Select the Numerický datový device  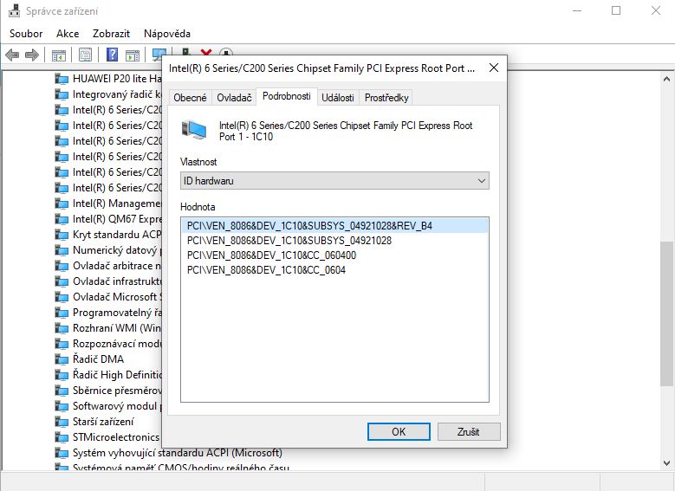pyautogui.click(x=108, y=250)
